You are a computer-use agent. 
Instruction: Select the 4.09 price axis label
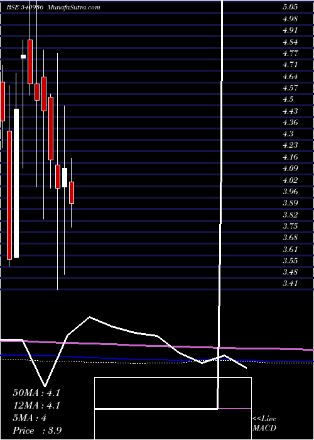tap(290, 168)
